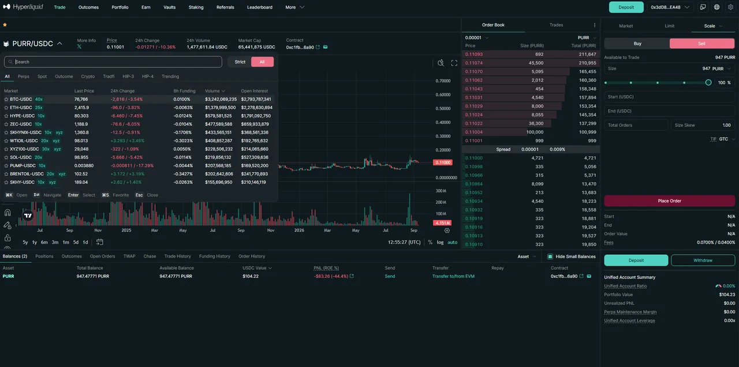Select the Perps market filter tab
This screenshot has height=367, width=739.
pyautogui.click(x=24, y=77)
